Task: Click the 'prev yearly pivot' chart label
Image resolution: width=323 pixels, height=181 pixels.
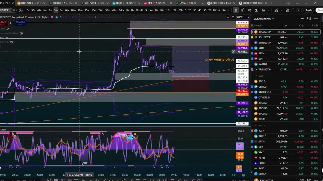Action: tap(220, 60)
